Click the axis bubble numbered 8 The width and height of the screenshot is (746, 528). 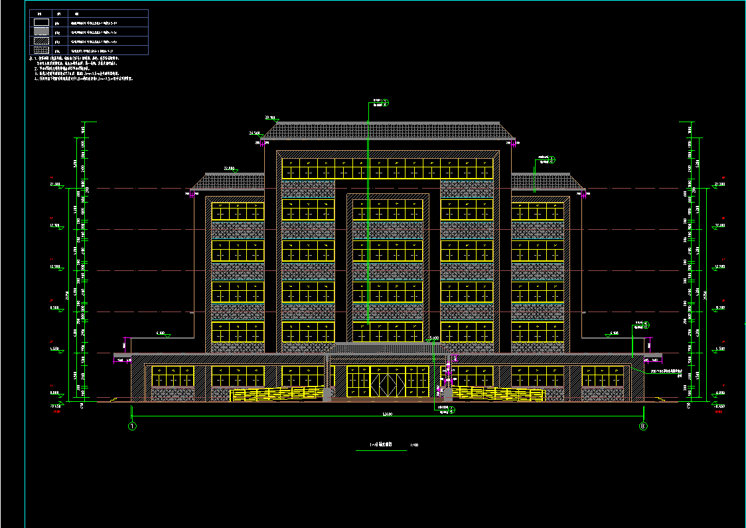(x=642, y=426)
